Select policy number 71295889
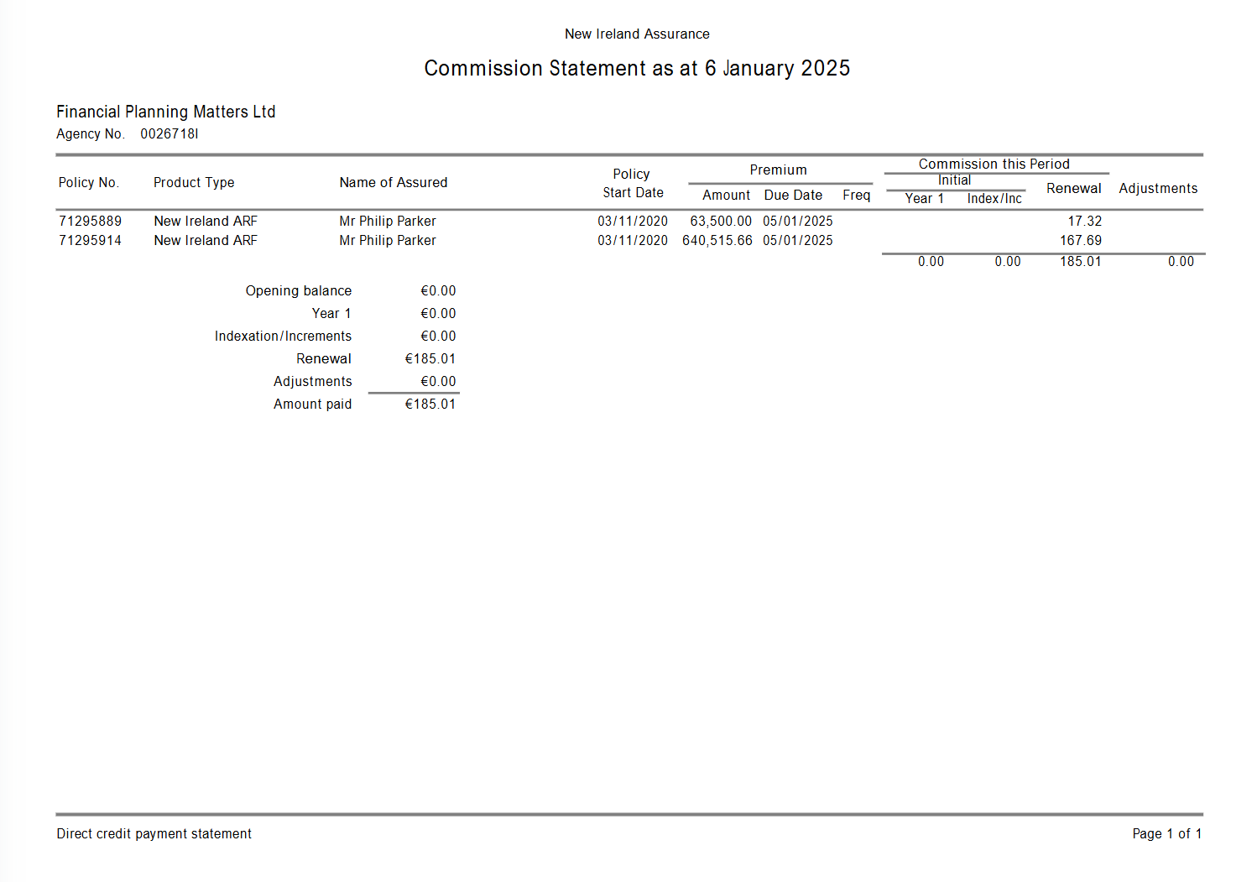Viewport: 1257px width, 882px height. coord(90,222)
